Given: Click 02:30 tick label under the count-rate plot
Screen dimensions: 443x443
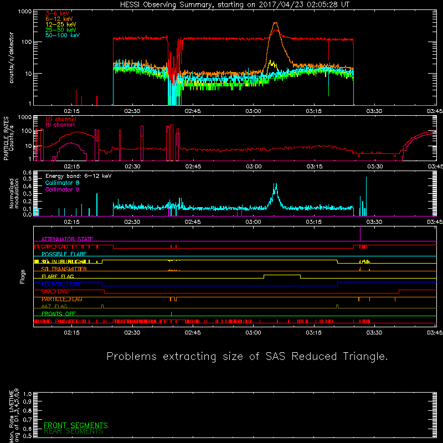Looking at the screenshot, I should coord(132,111).
